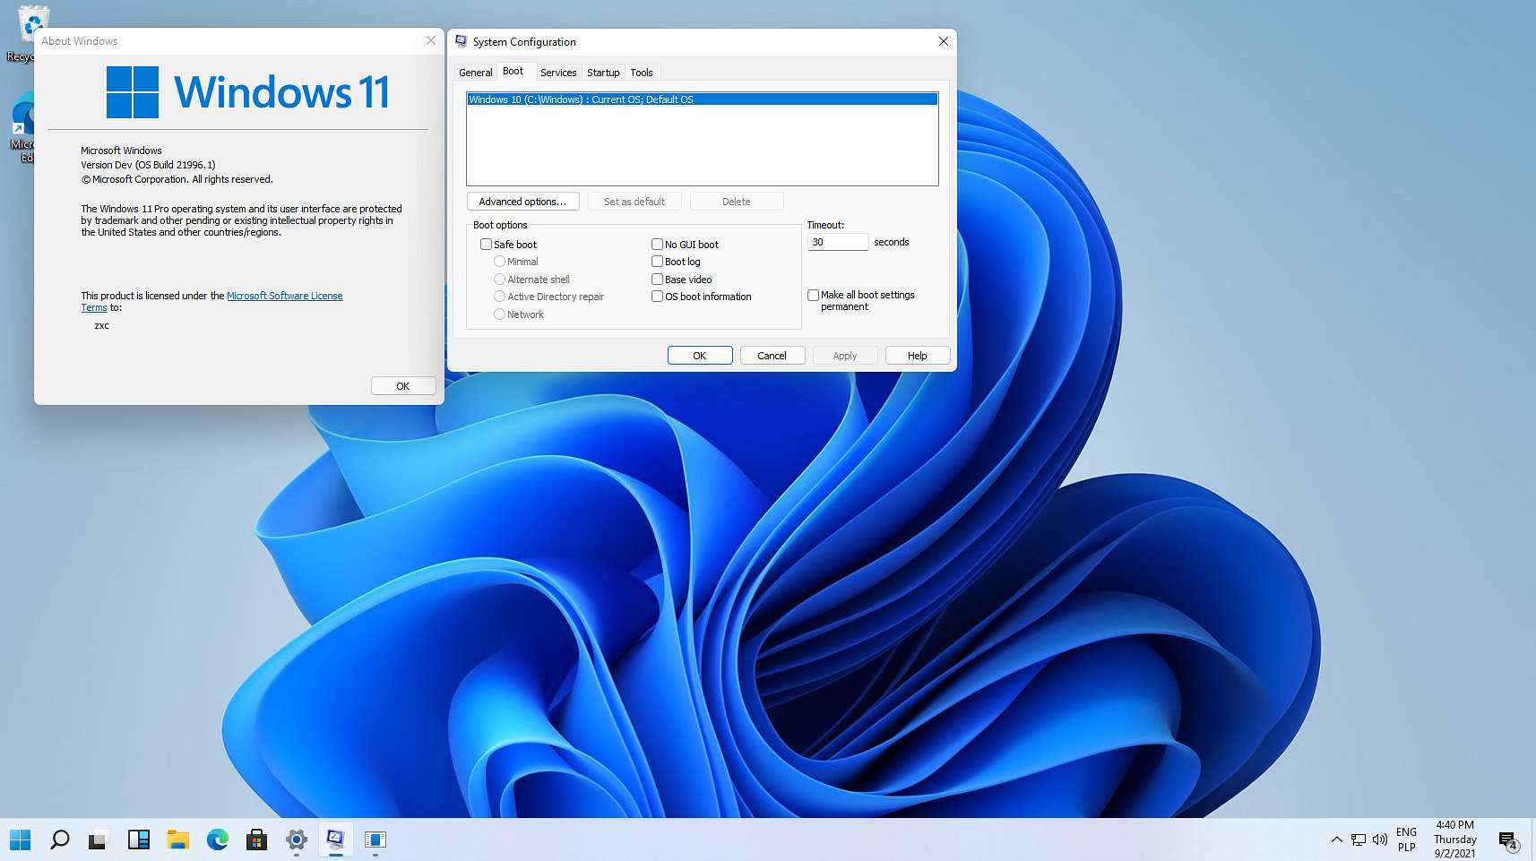Screen dimensions: 1536x861
Task: Click the Apply button
Action: coord(845,356)
